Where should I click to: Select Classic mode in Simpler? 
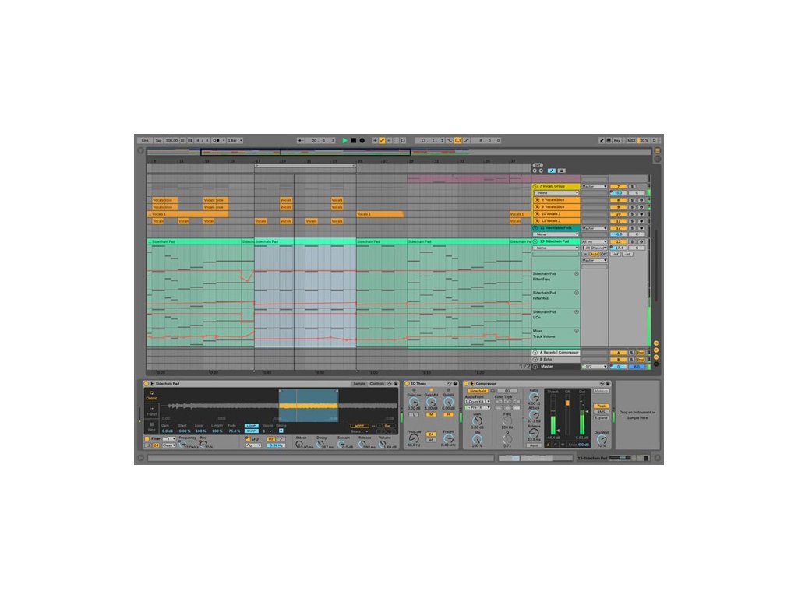pos(152,396)
